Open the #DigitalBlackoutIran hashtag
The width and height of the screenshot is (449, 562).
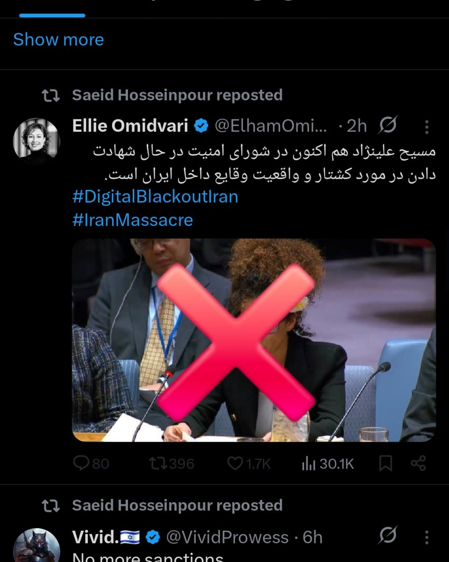(155, 196)
